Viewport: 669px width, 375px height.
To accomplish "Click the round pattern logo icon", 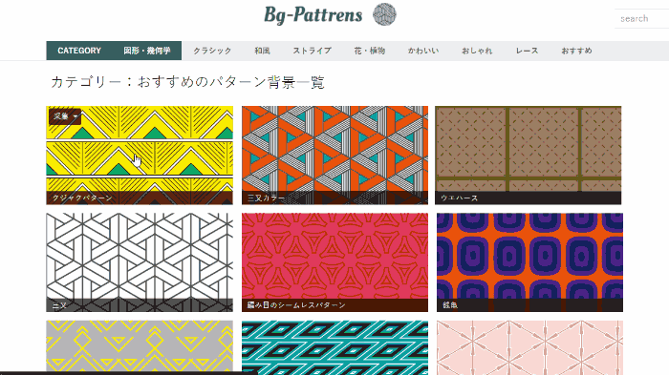I will click(384, 14).
